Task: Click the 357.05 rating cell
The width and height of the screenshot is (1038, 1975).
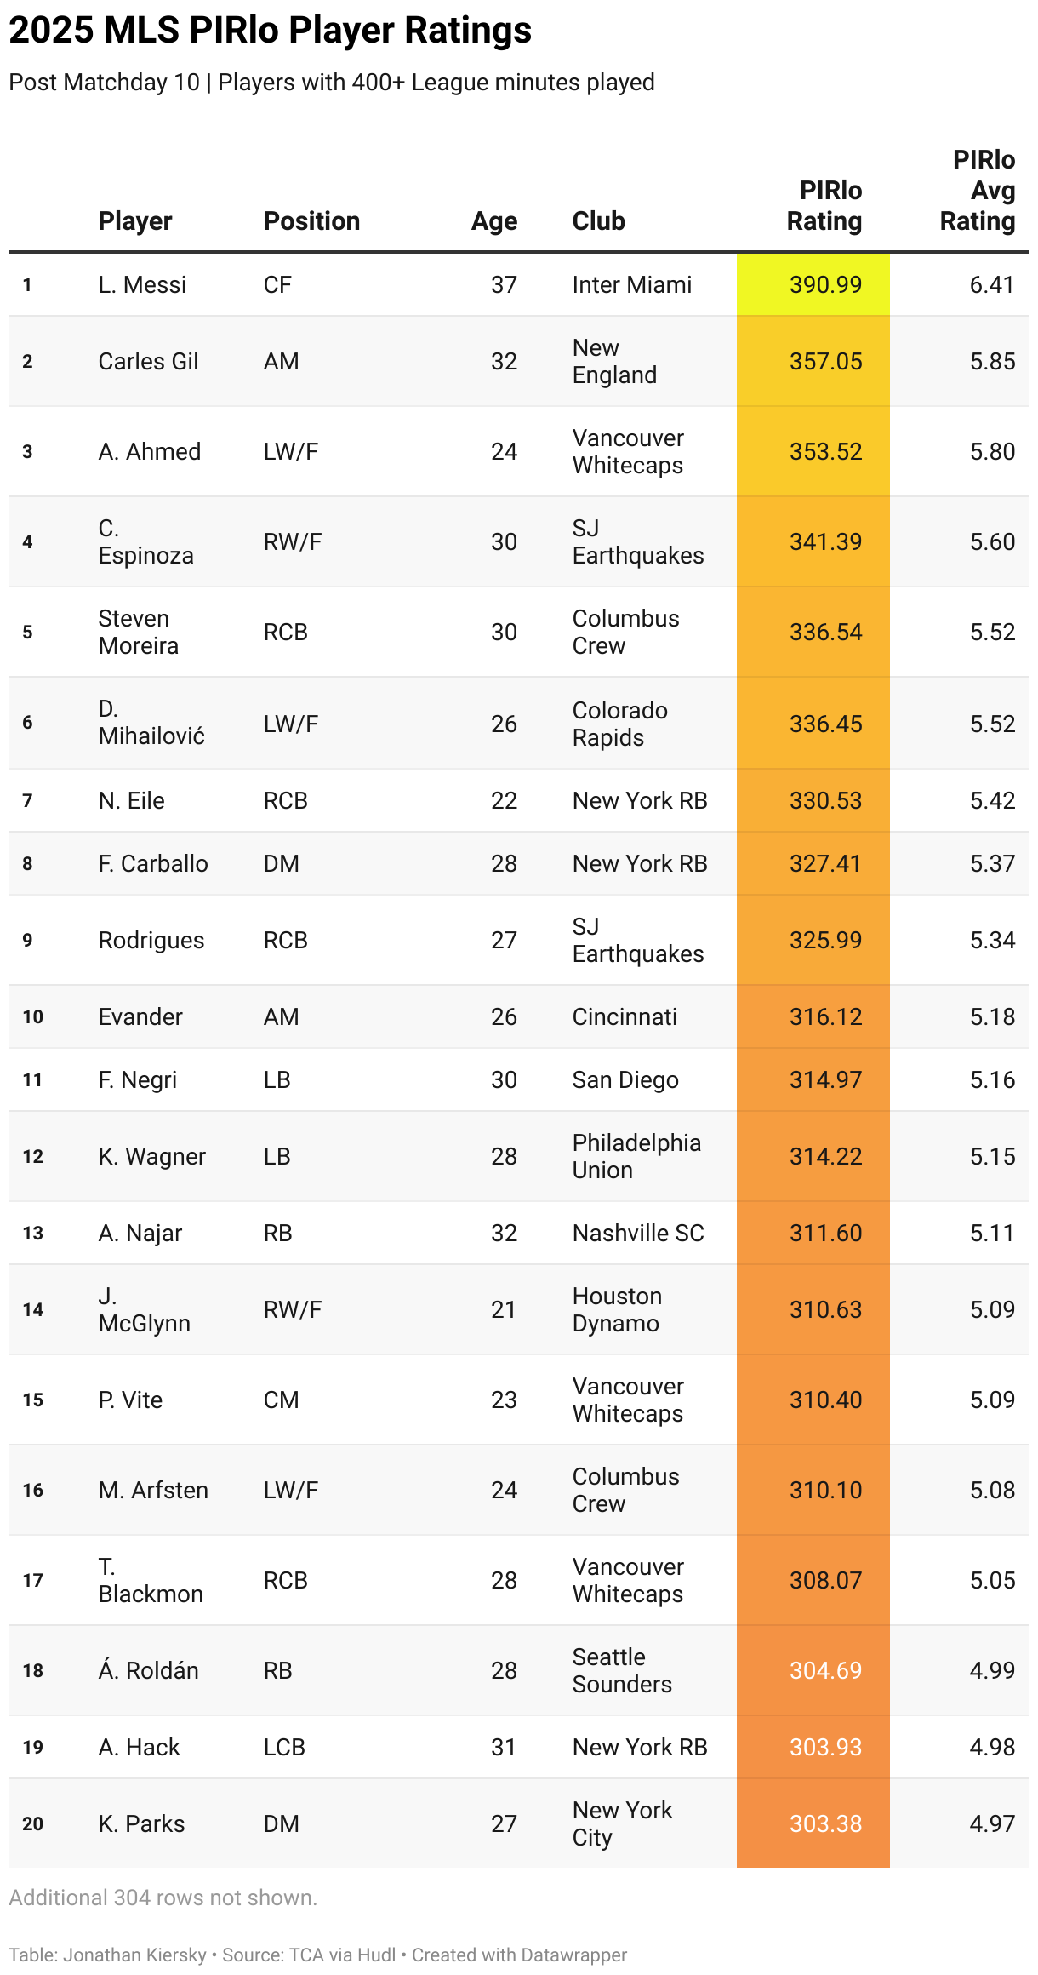Action: click(x=813, y=361)
